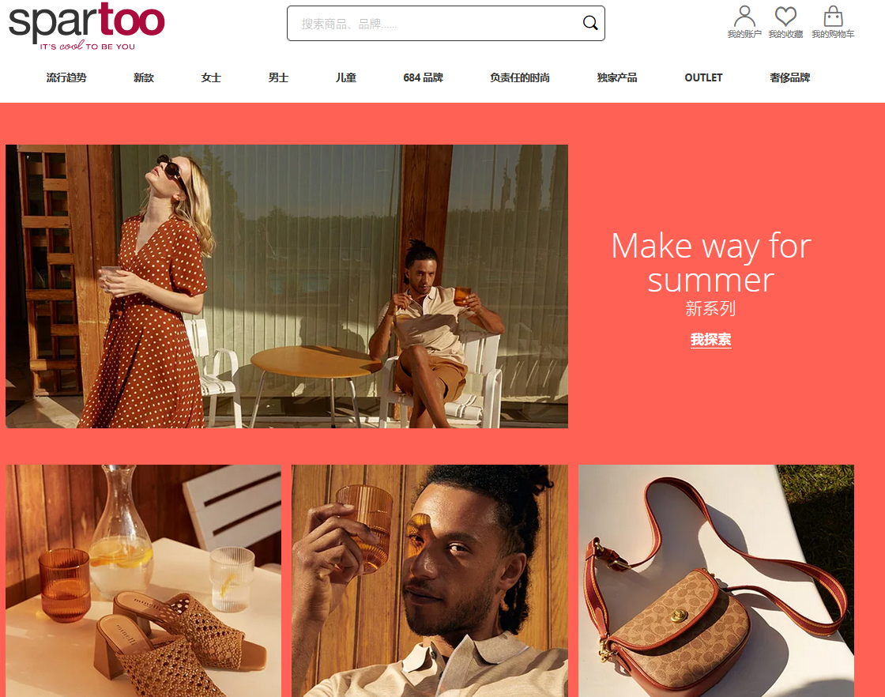885x697 pixels.
Task: Select the 男士 category
Action: point(278,78)
